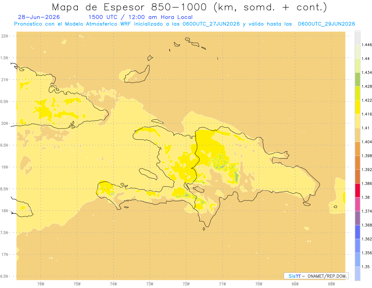372x288 pixels.
Task: Click the 72W longitude axis label
Action: (186, 284)
